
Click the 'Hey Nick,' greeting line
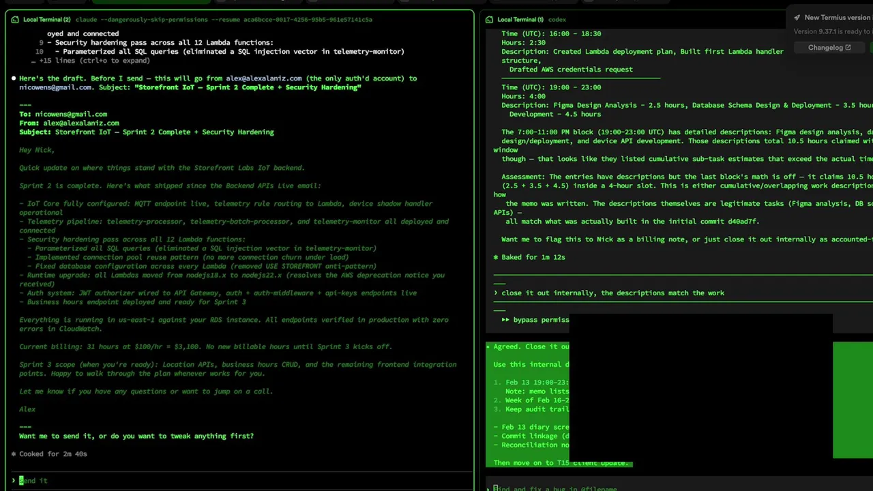tap(37, 150)
